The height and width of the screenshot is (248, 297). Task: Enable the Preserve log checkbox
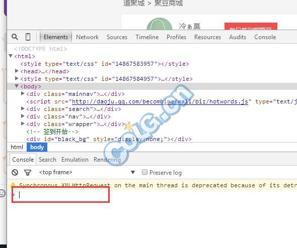coord(144,172)
